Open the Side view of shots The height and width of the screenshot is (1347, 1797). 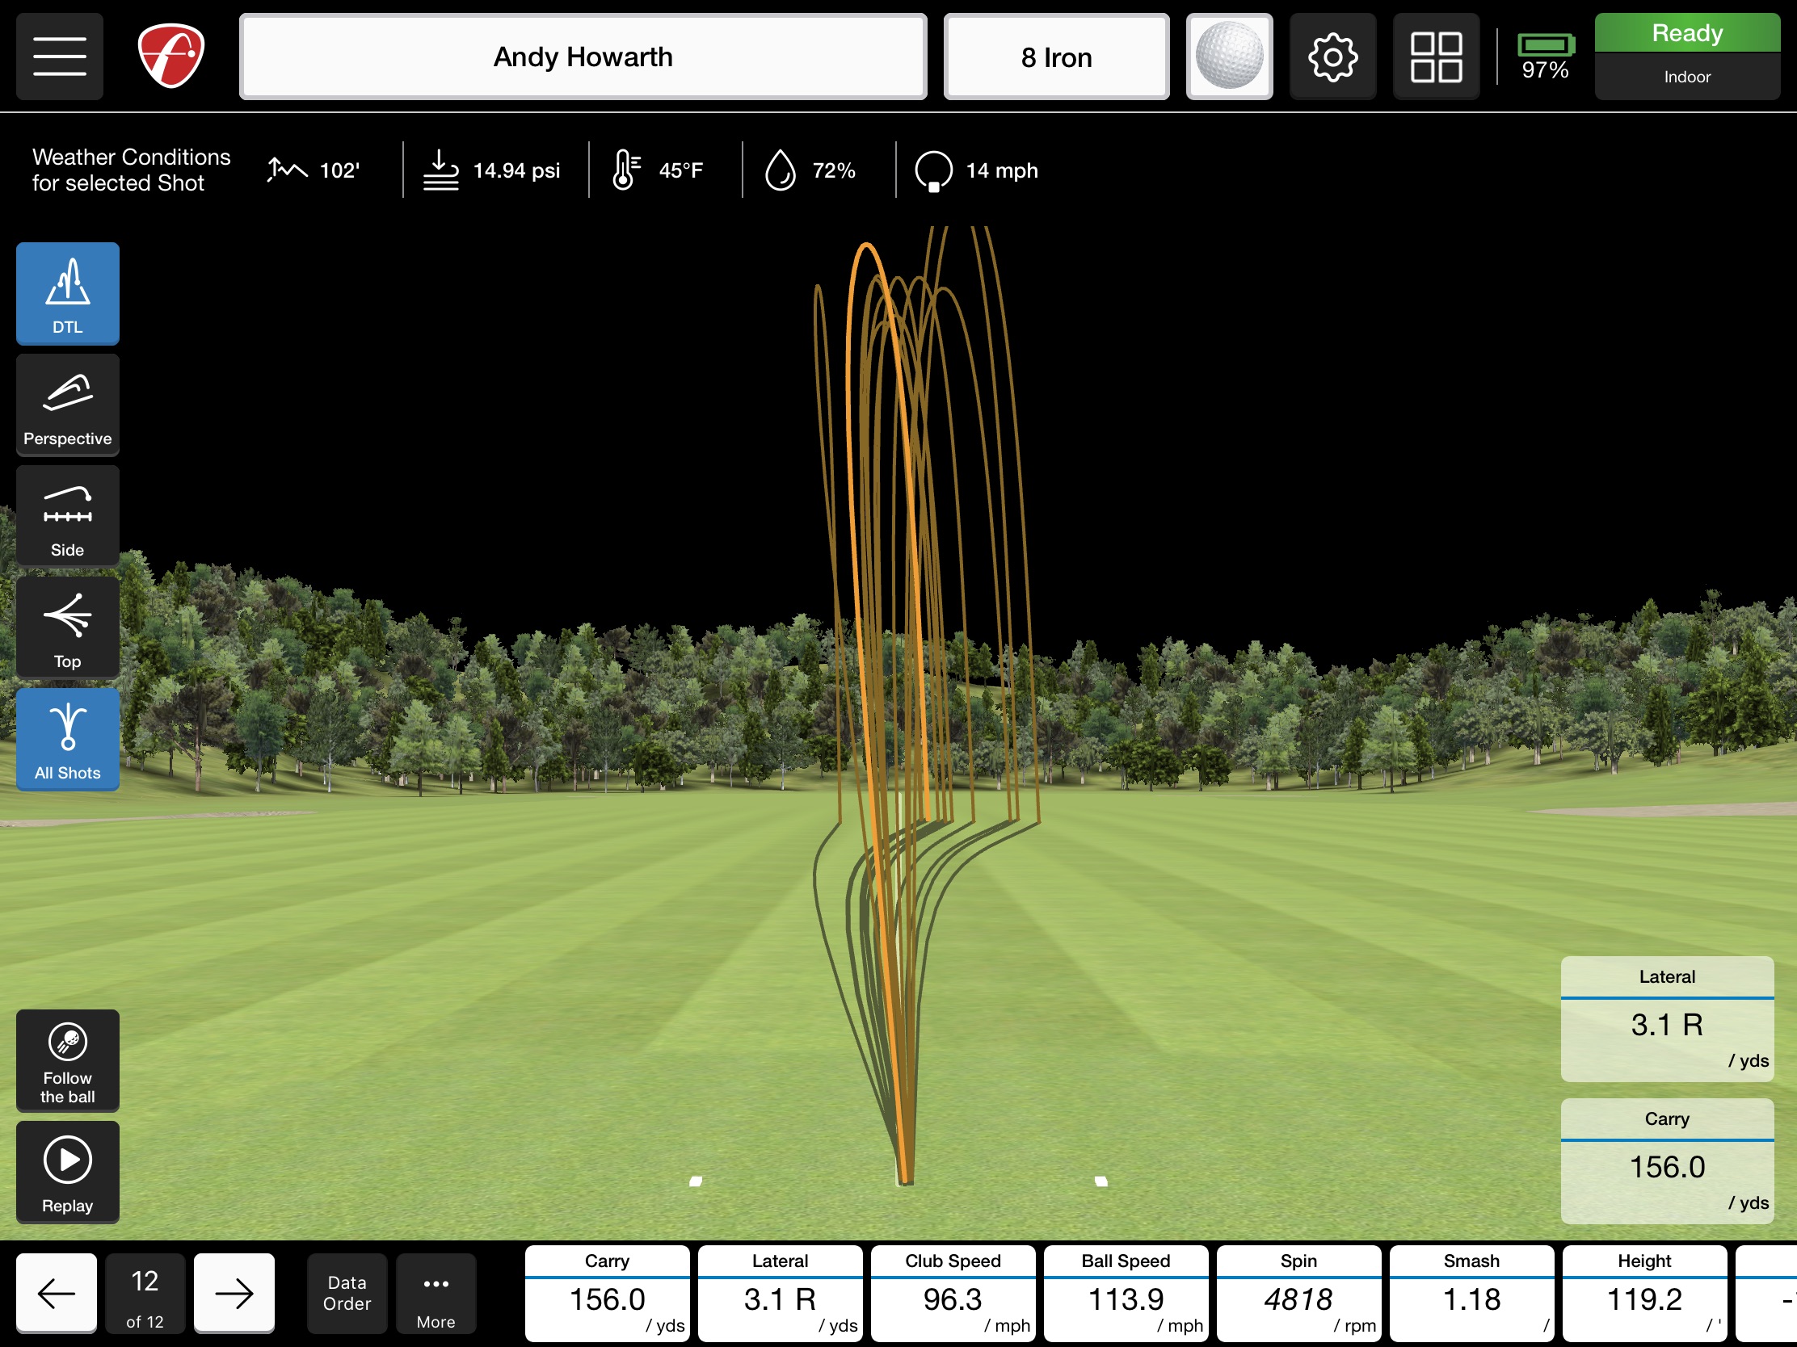[x=67, y=515]
